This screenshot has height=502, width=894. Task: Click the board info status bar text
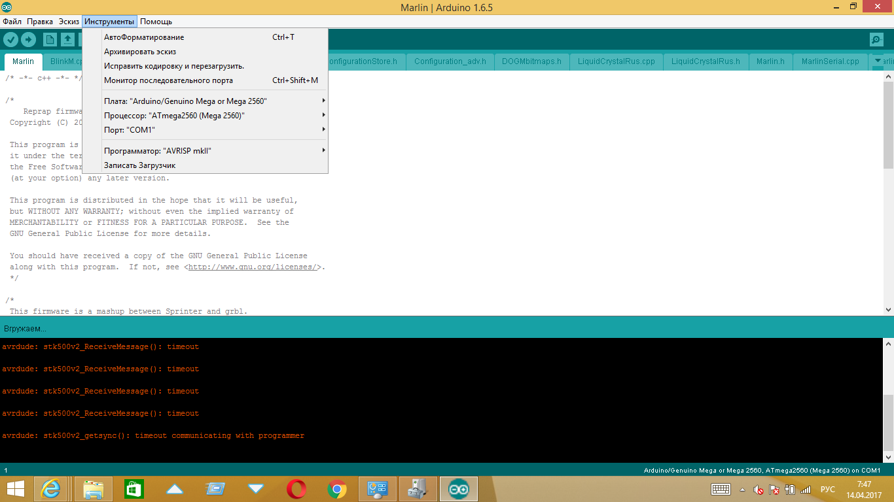coord(762,471)
